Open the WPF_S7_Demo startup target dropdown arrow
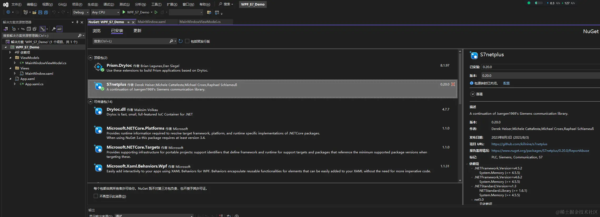This screenshot has width=600, height=217. pyautogui.click(x=152, y=12)
